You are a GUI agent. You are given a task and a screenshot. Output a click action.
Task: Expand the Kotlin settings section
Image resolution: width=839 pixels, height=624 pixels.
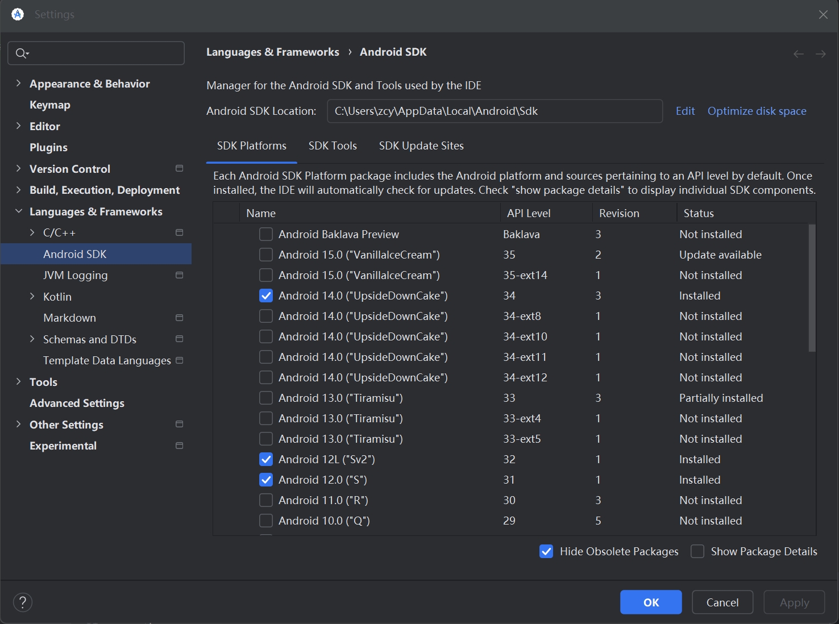pyautogui.click(x=33, y=296)
